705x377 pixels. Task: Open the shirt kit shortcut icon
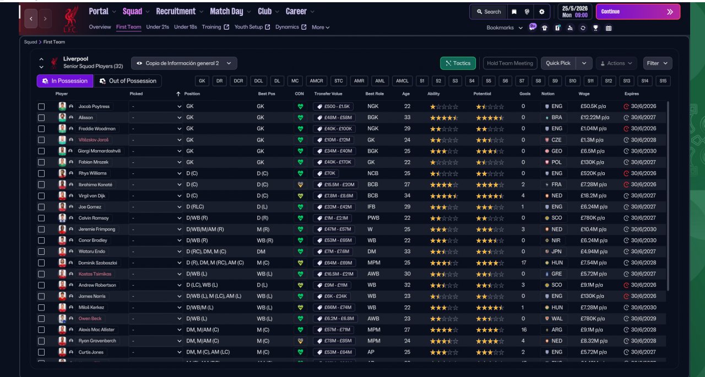pyautogui.click(x=545, y=28)
